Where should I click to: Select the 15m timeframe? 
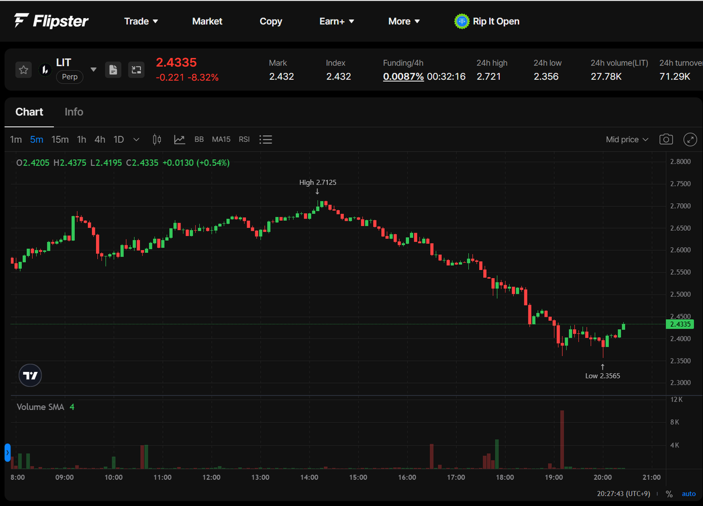[60, 139]
